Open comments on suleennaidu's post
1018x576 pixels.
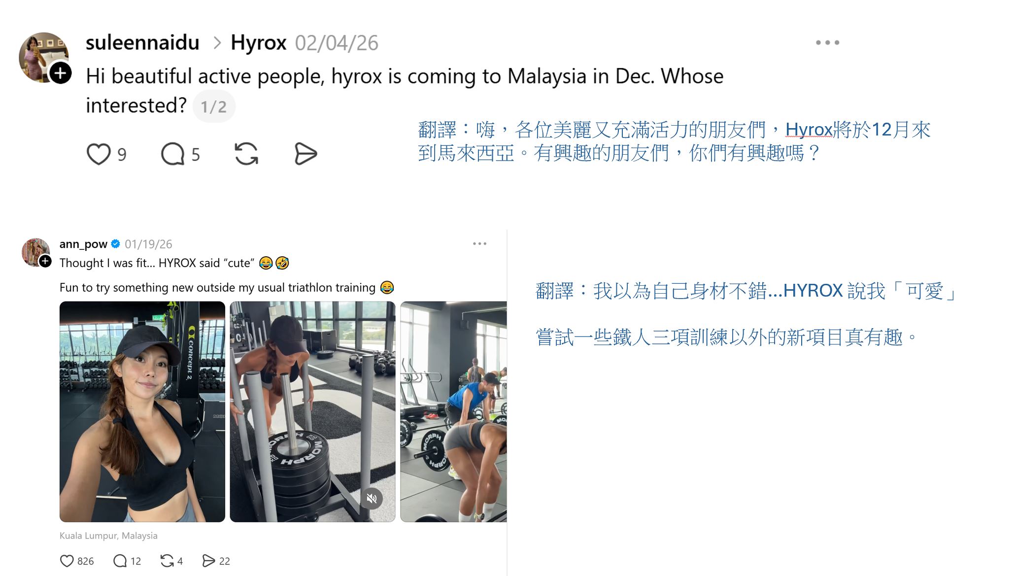(x=172, y=154)
